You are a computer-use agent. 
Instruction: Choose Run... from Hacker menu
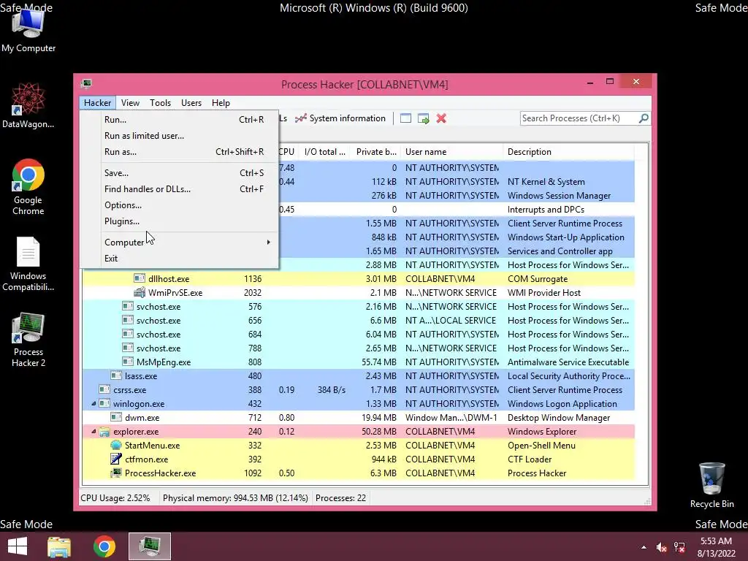pos(180,119)
